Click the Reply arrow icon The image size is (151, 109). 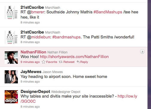click(78, 62)
